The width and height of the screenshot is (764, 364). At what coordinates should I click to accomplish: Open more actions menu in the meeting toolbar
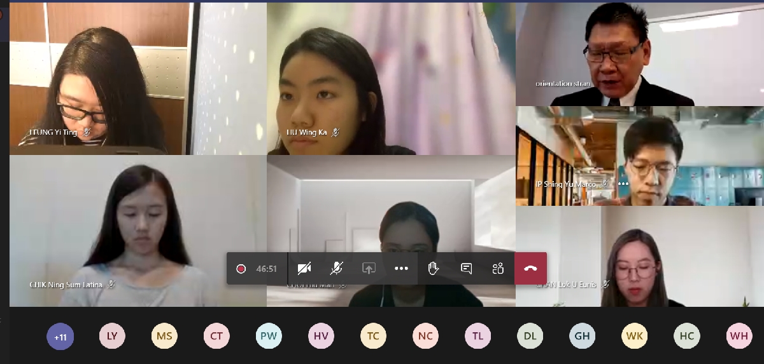tap(401, 269)
